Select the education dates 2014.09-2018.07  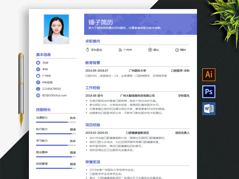(97, 70)
